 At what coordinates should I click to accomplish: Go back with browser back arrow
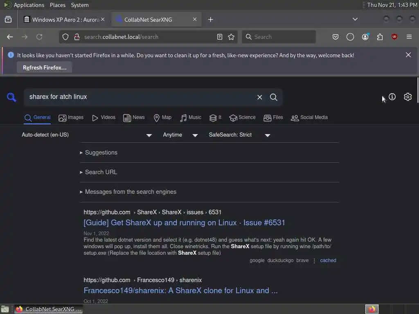[x=10, y=37]
